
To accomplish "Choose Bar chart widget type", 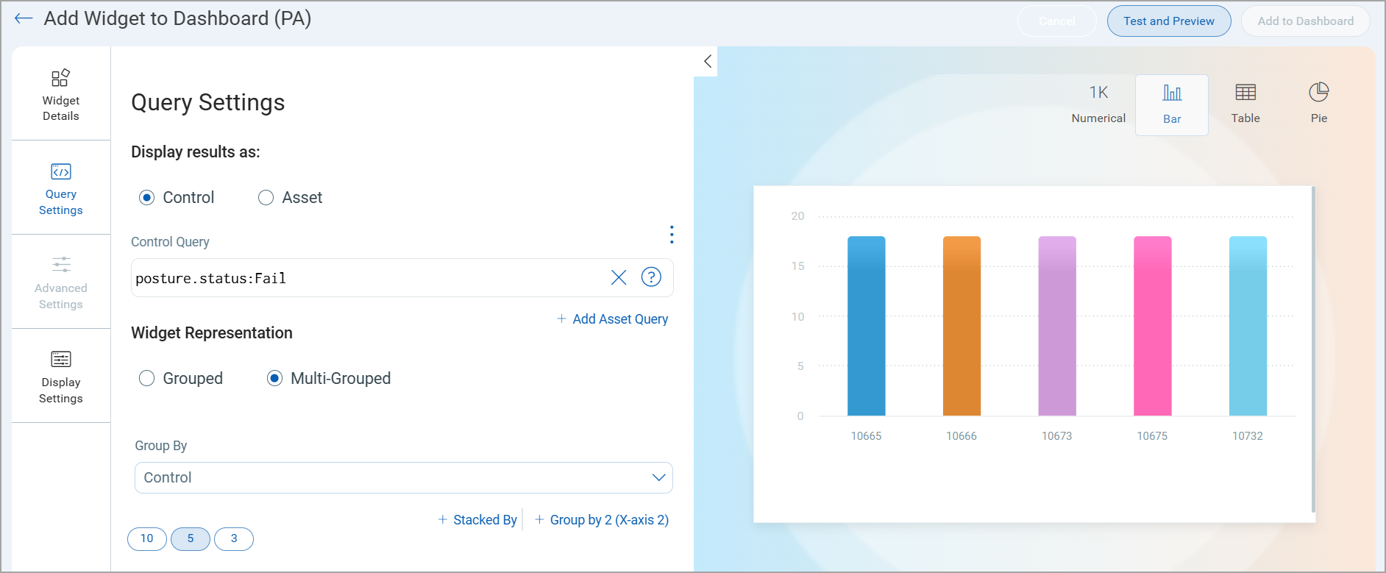I will point(1172,104).
